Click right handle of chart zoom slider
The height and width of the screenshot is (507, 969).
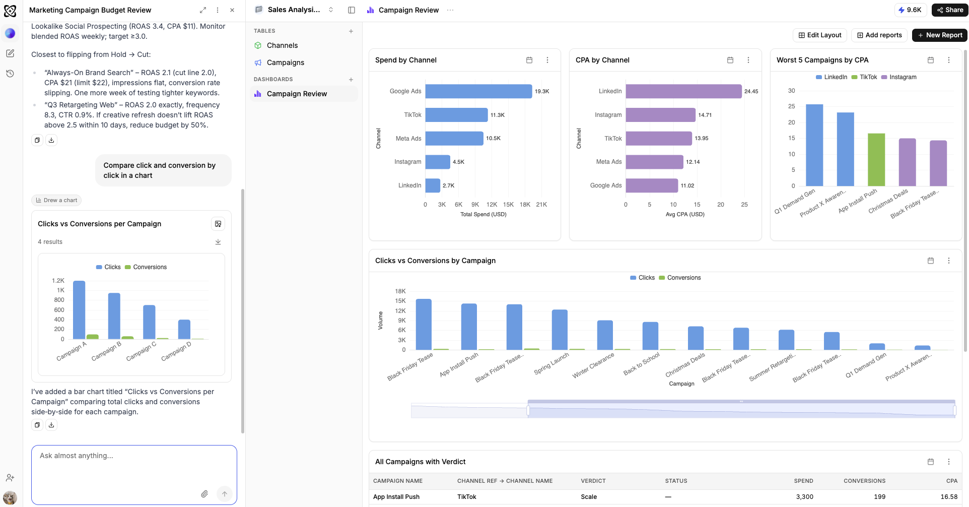(x=955, y=411)
